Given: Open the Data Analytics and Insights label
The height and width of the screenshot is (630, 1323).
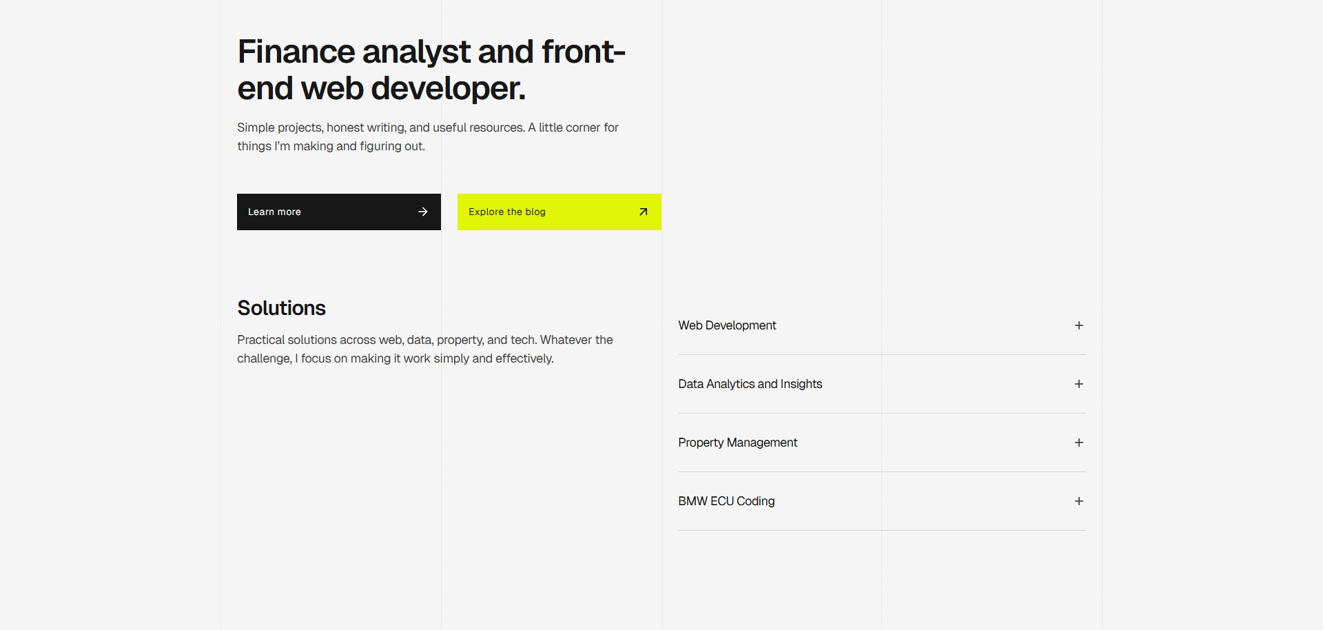Looking at the screenshot, I should tap(750, 384).
